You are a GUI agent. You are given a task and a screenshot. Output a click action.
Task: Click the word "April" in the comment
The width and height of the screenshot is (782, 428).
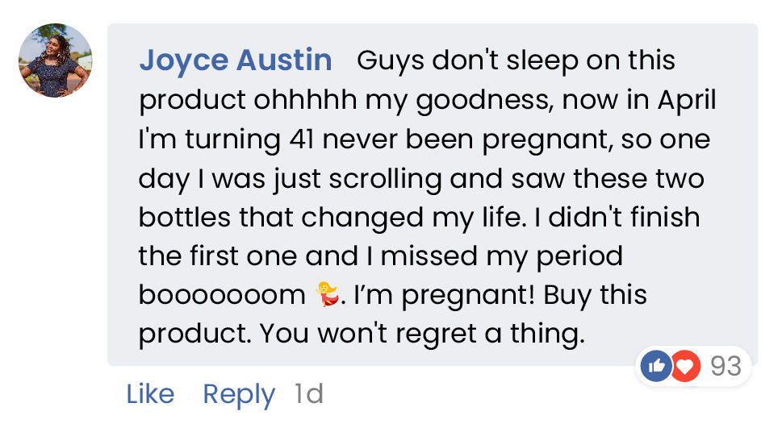684,100
